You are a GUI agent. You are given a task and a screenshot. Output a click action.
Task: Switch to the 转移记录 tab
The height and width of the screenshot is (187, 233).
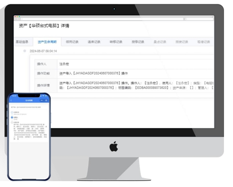[x=116, y=42]
